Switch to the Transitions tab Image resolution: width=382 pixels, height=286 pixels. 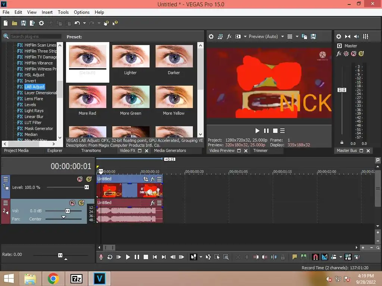(91, 150)
